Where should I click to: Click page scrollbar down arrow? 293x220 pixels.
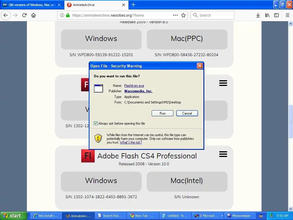[290, 209]
